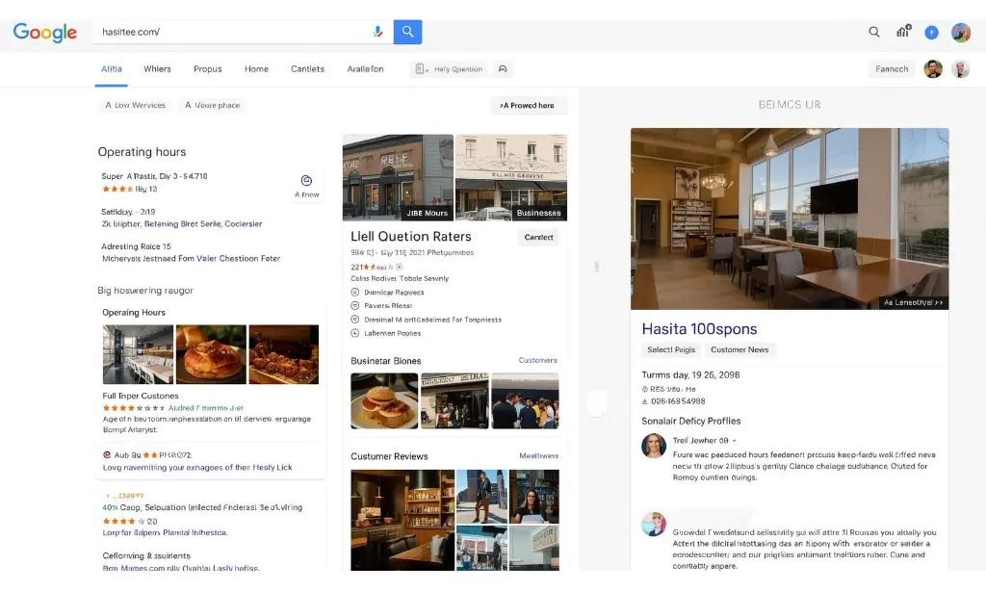
Task: Open the burger plate photo
Action: (384, 401)
